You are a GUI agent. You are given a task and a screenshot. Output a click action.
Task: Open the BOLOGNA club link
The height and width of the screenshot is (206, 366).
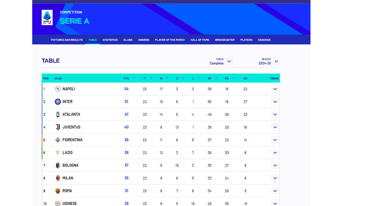pos(70,165)
